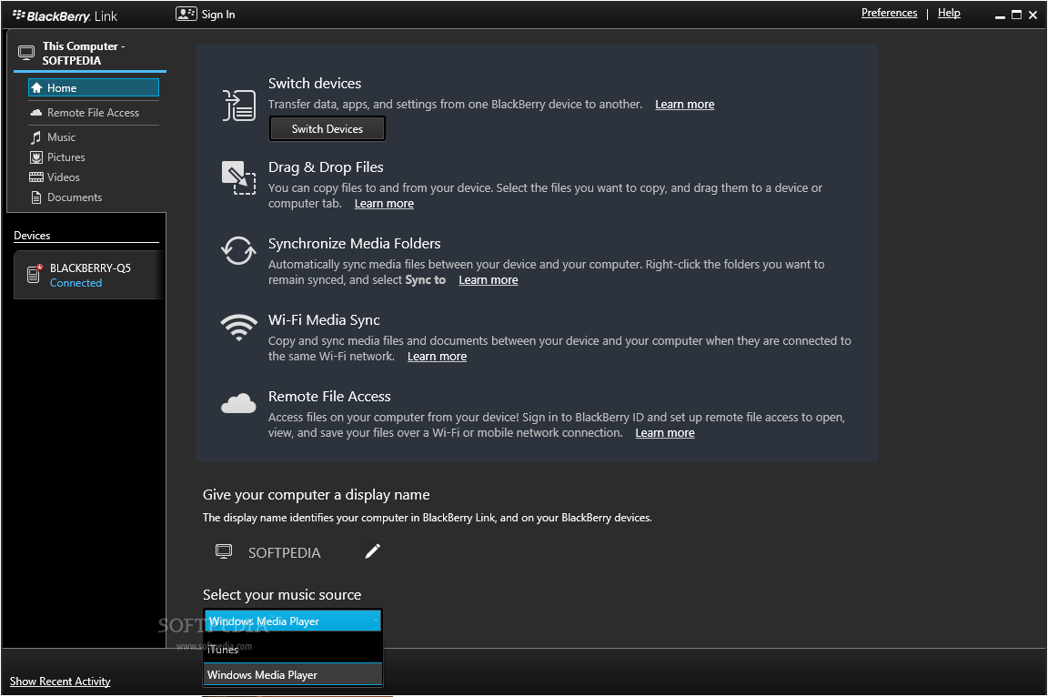Image resolution: width=1048 pixels, height=697 pixels.
Task: Click the Sign In contact icon
Action: [186, 14]
